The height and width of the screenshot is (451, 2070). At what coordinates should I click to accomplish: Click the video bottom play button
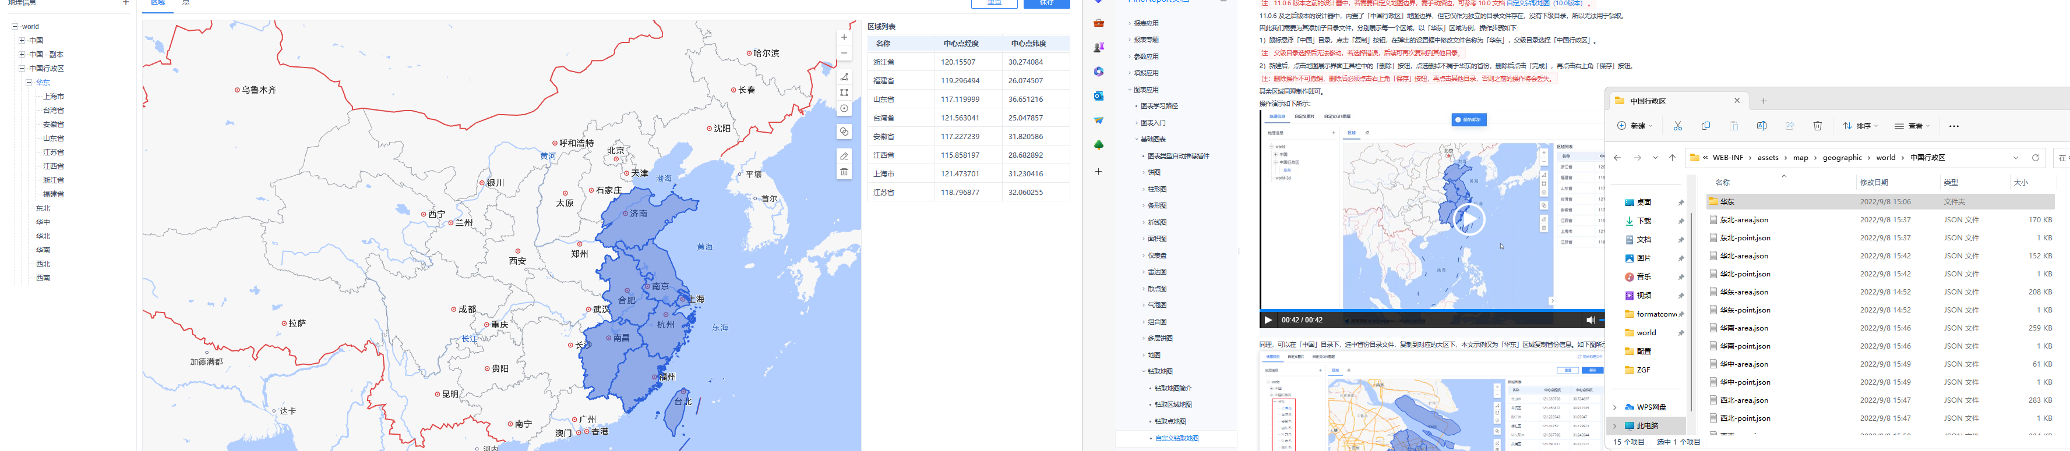coord(1268,320)
